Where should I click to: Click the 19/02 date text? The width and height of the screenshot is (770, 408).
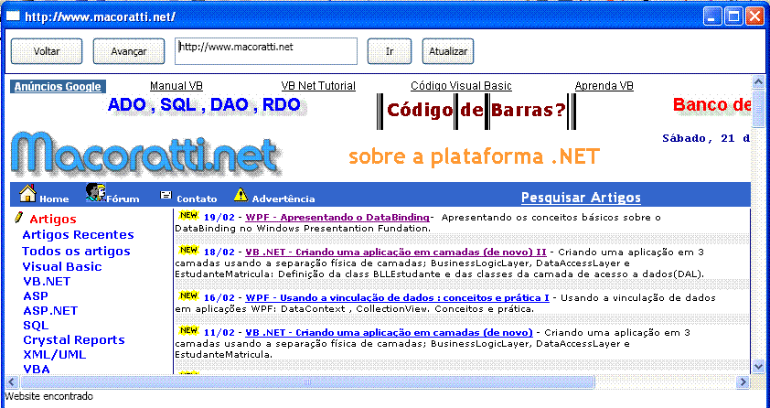point(219,218)
